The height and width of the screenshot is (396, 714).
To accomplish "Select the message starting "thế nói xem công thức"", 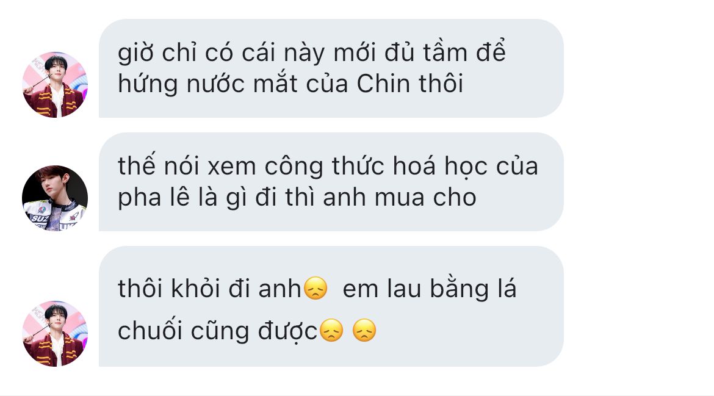I will [x=331, y=182].
